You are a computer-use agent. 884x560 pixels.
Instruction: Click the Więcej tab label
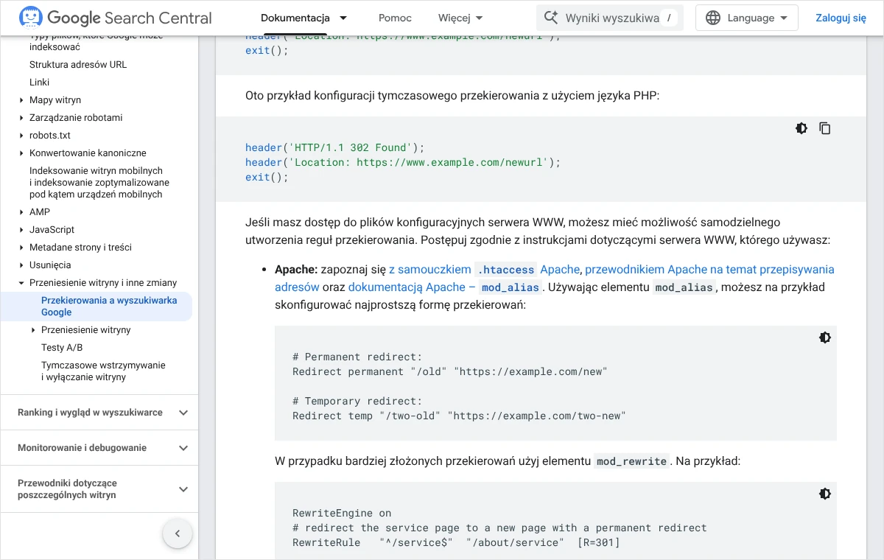(x=454, y=18)
